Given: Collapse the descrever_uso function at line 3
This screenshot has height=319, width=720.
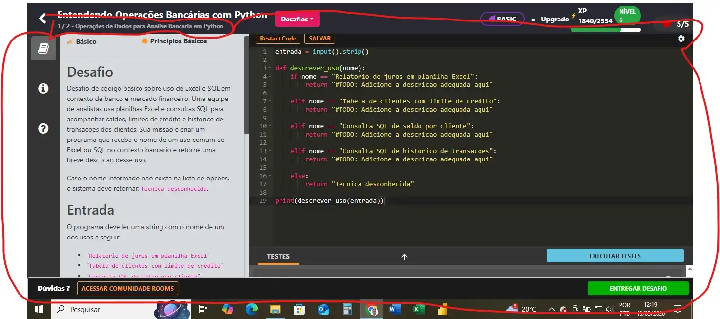Looking at the screenshot, I should pyautogui.click(x=270, y=68).
